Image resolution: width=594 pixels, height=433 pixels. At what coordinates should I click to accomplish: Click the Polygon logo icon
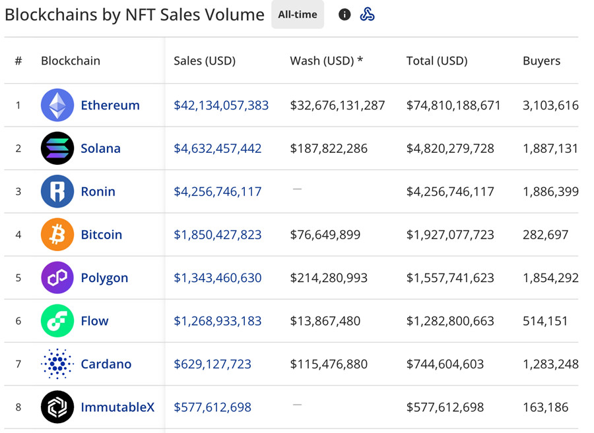point(57,278)
